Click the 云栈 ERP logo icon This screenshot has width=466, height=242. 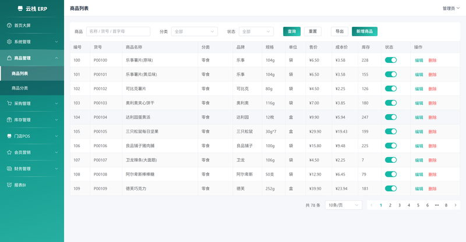pyautogui.click(x=20, y=9)
